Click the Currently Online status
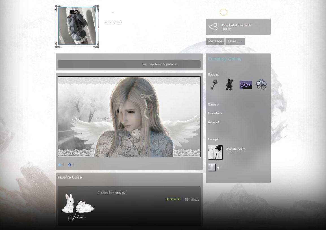Viewport: 326px width, 230px height. pyautogui.click(x=225, y=59)
